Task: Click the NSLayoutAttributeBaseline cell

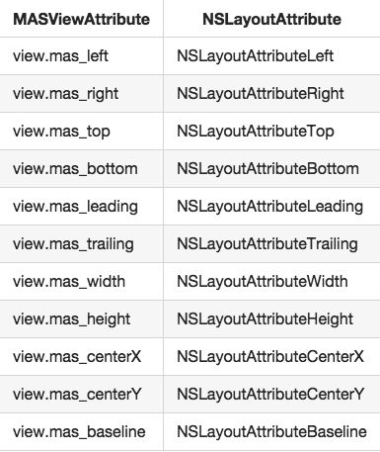Action: [x=271, y=432]
